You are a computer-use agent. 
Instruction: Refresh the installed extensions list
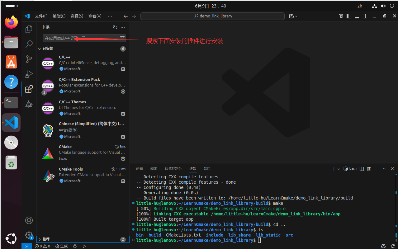pyautogui.click(x=115, y=27)
